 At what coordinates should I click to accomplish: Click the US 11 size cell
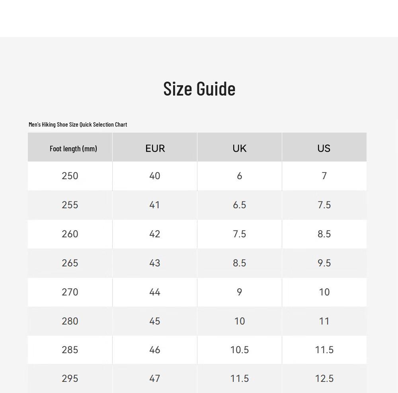pos(324,321)
